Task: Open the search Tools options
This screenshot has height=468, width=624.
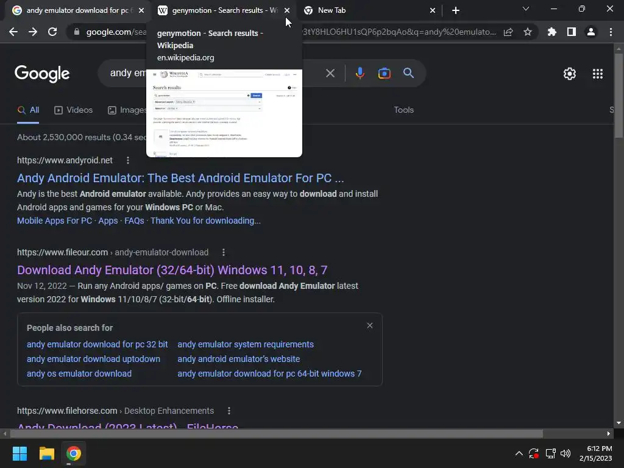Action: tap(403, 110)
